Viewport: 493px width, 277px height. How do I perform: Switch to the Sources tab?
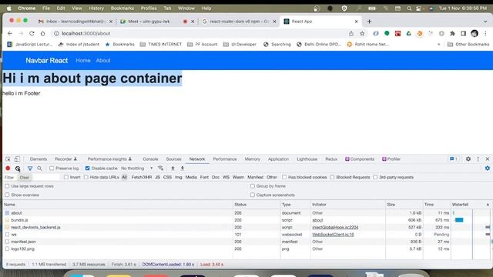pyautogui.click(x=173, y=159)
